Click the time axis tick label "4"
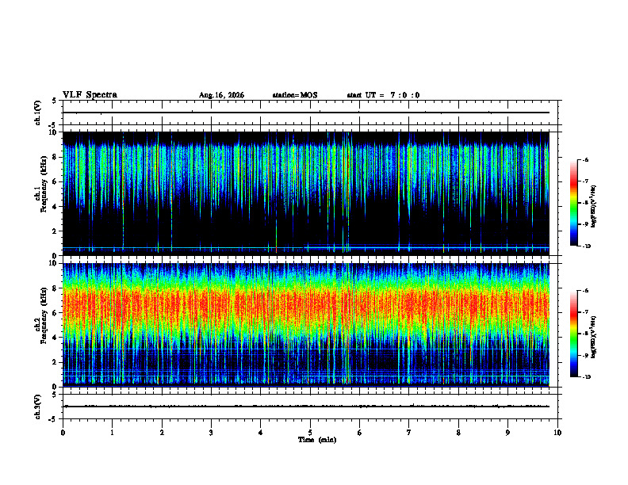 261,433
